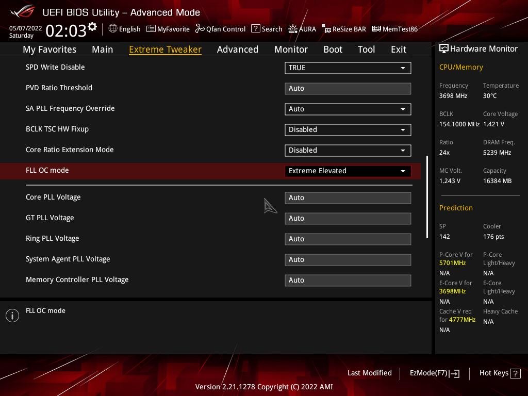Click the info icon beside FLL OC mode description
This screenshot has width=528, height=396.
[x=12, y=315]
